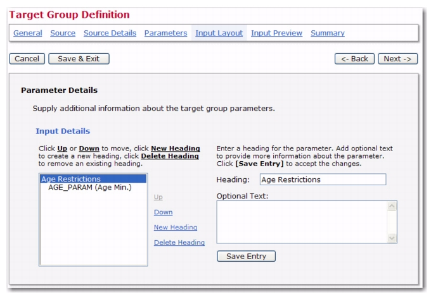This screenshot has width=438, height=299.
Task: Click the Target Group Definition title
Action: (69, 15)
